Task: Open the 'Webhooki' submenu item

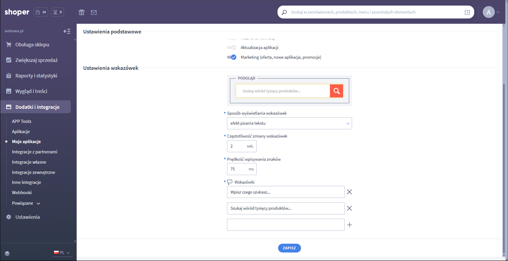Action: (x=22, y=193)
